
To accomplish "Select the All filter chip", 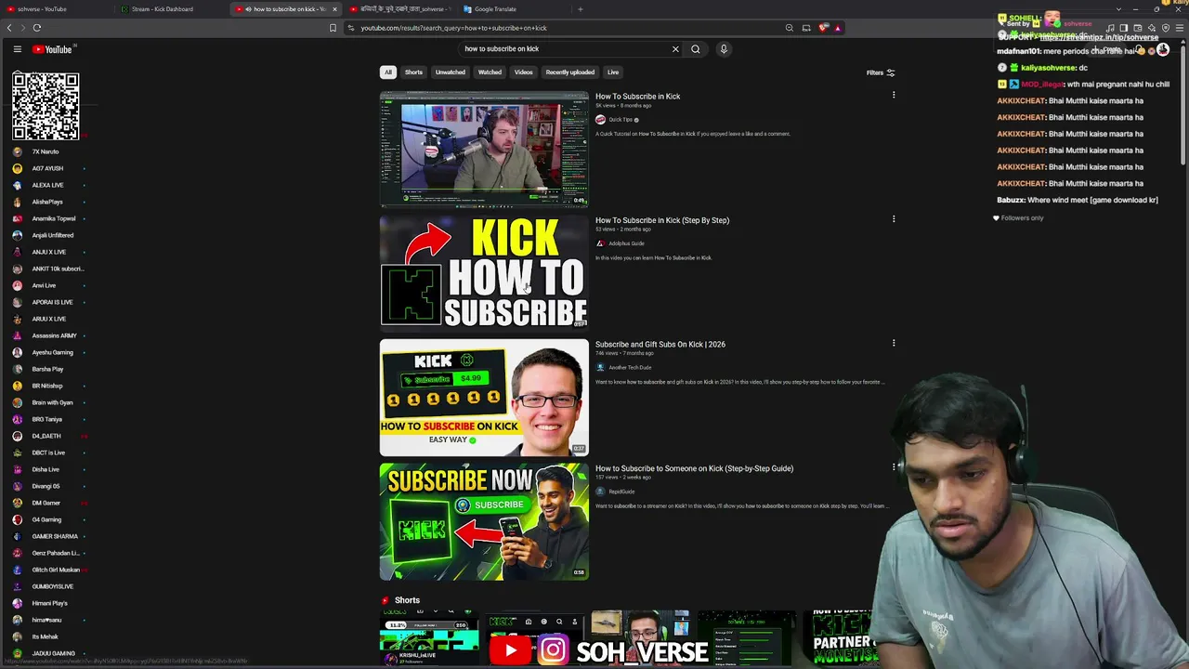I will [x=388, y=72].
